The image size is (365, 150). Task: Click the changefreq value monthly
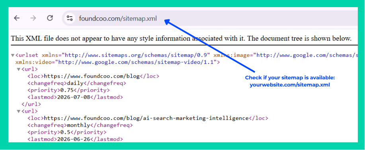click(x=78, y=125)
